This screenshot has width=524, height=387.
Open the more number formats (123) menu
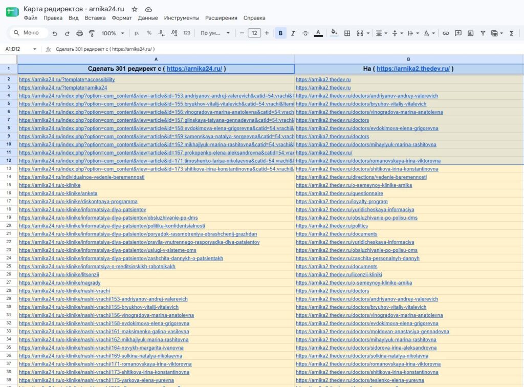coord(187,33)
